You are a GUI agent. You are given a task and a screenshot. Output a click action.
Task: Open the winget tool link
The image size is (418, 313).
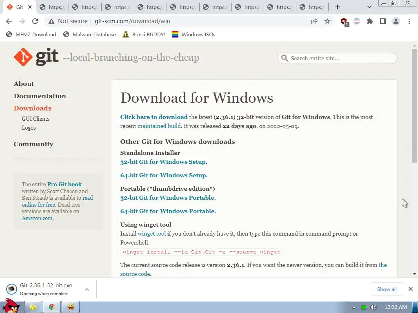click(x=152, y=234)
